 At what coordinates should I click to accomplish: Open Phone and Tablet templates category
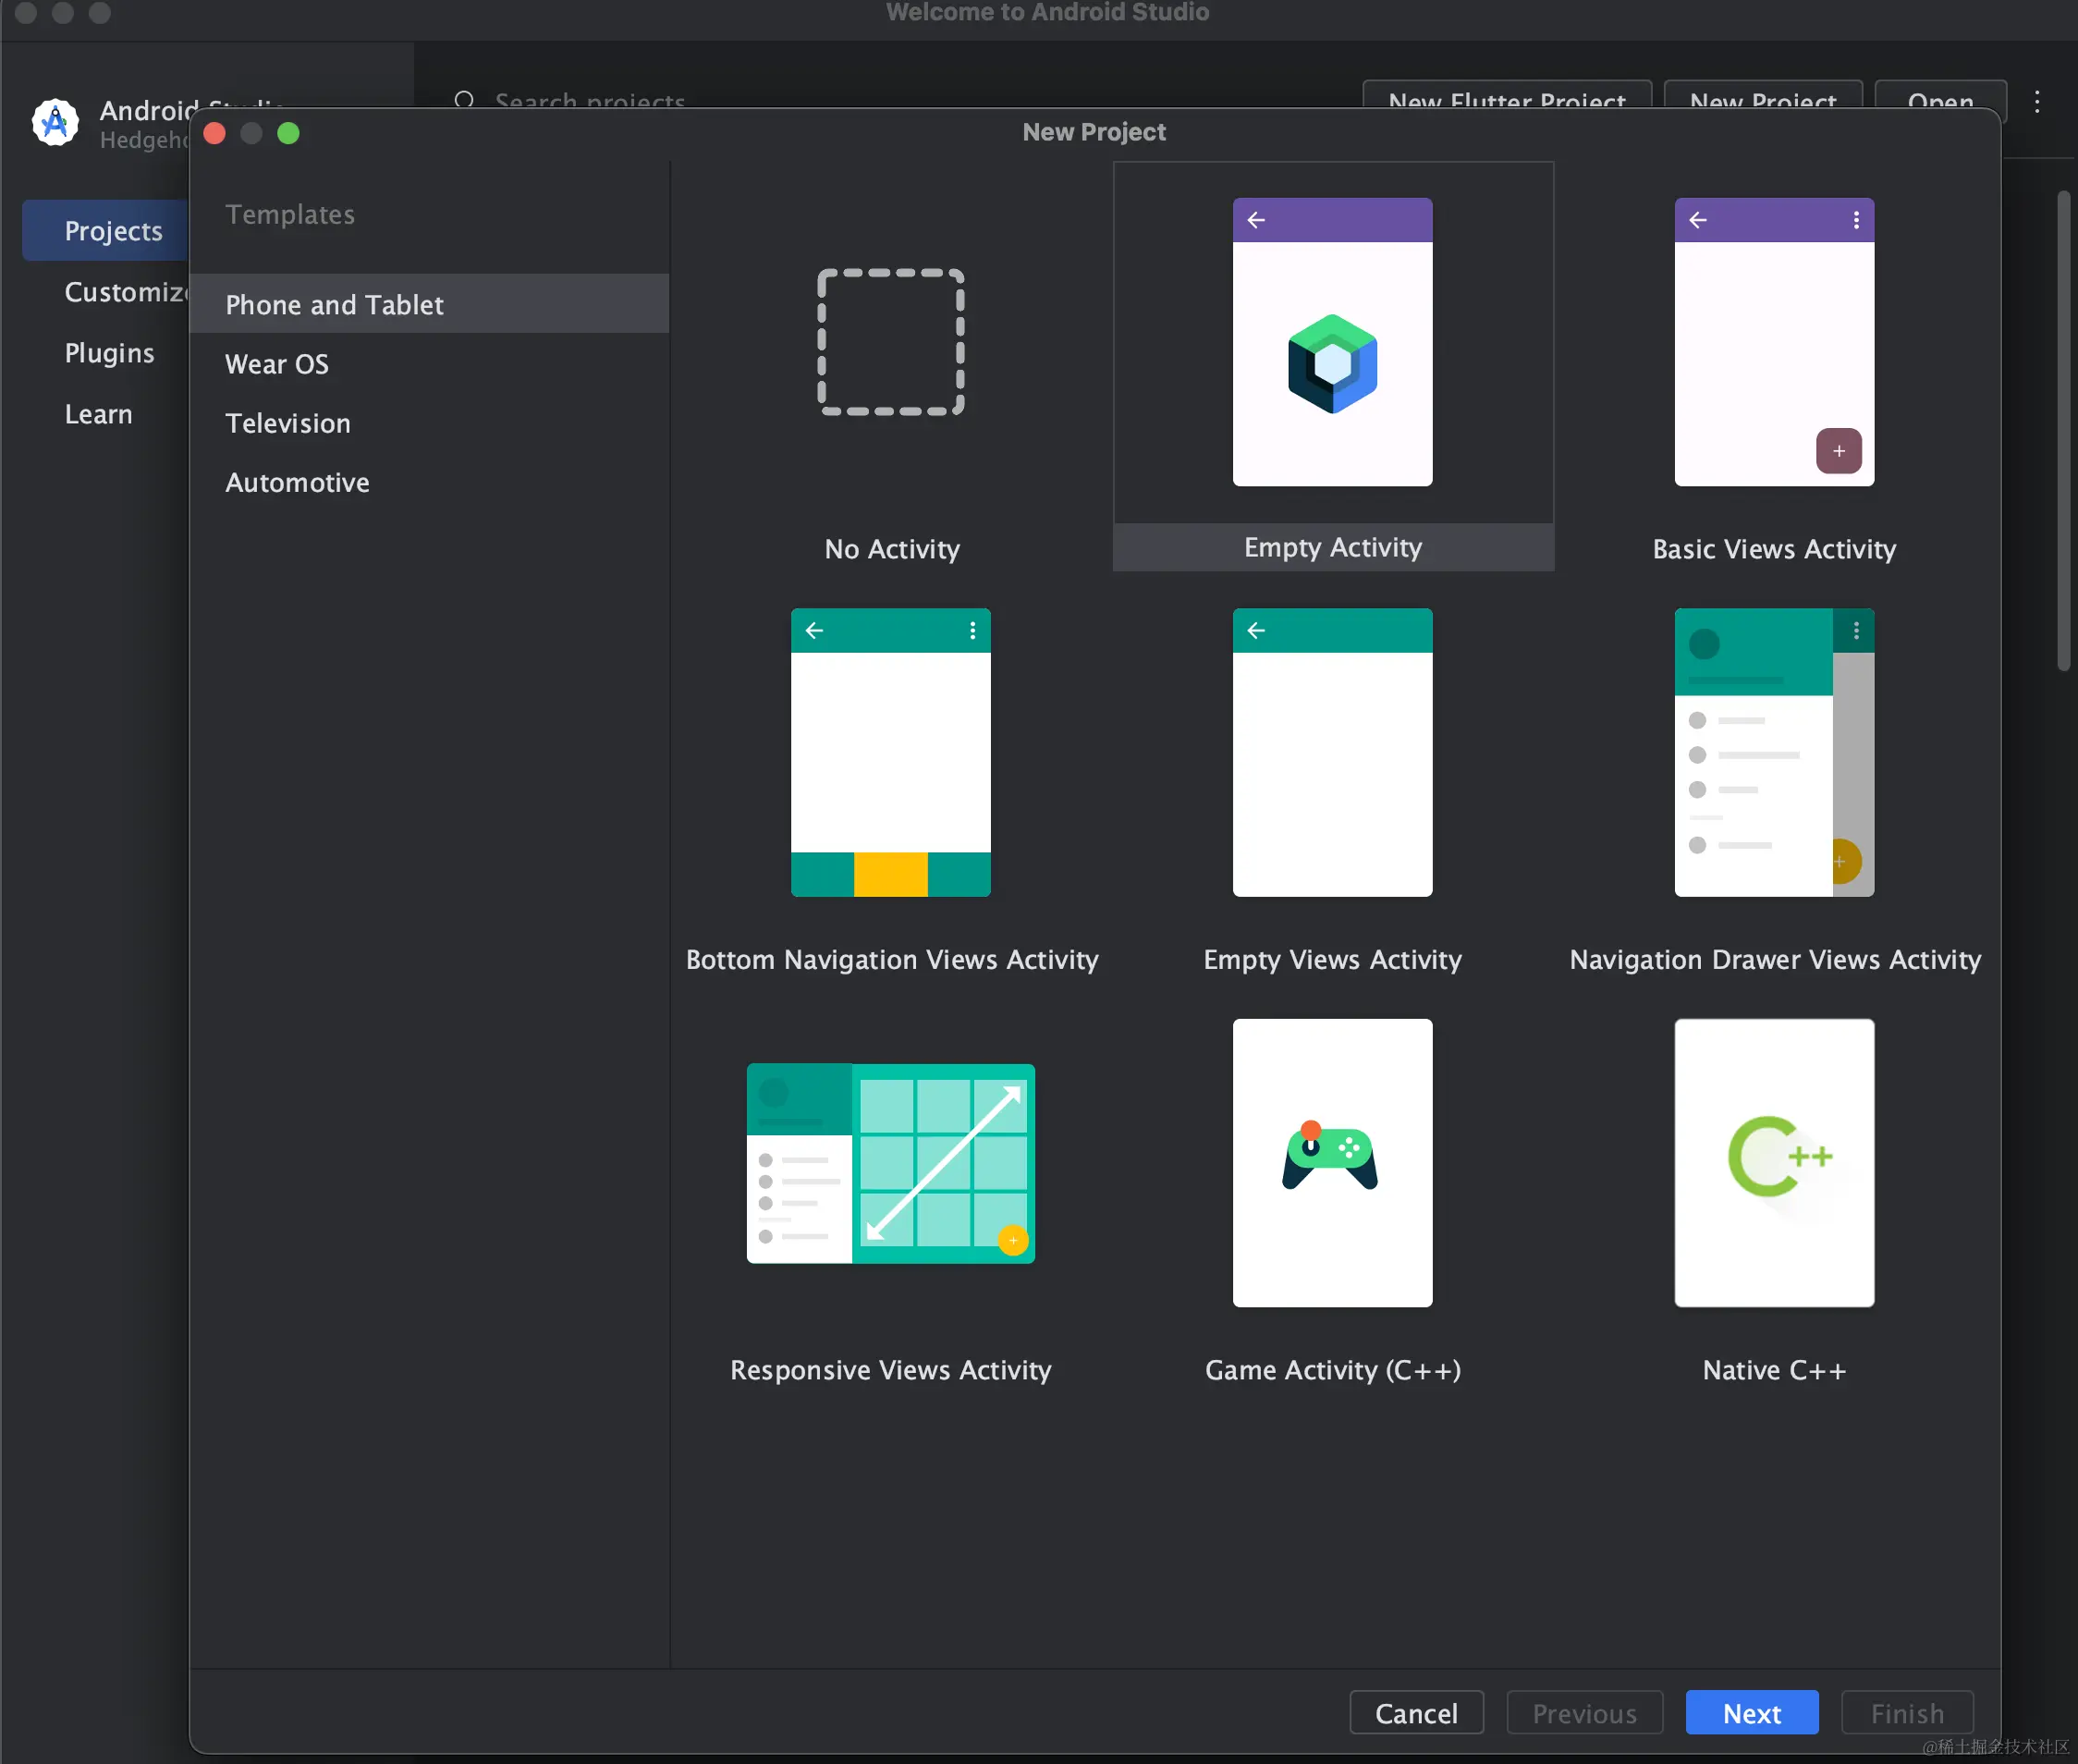[x=429, y=304]
